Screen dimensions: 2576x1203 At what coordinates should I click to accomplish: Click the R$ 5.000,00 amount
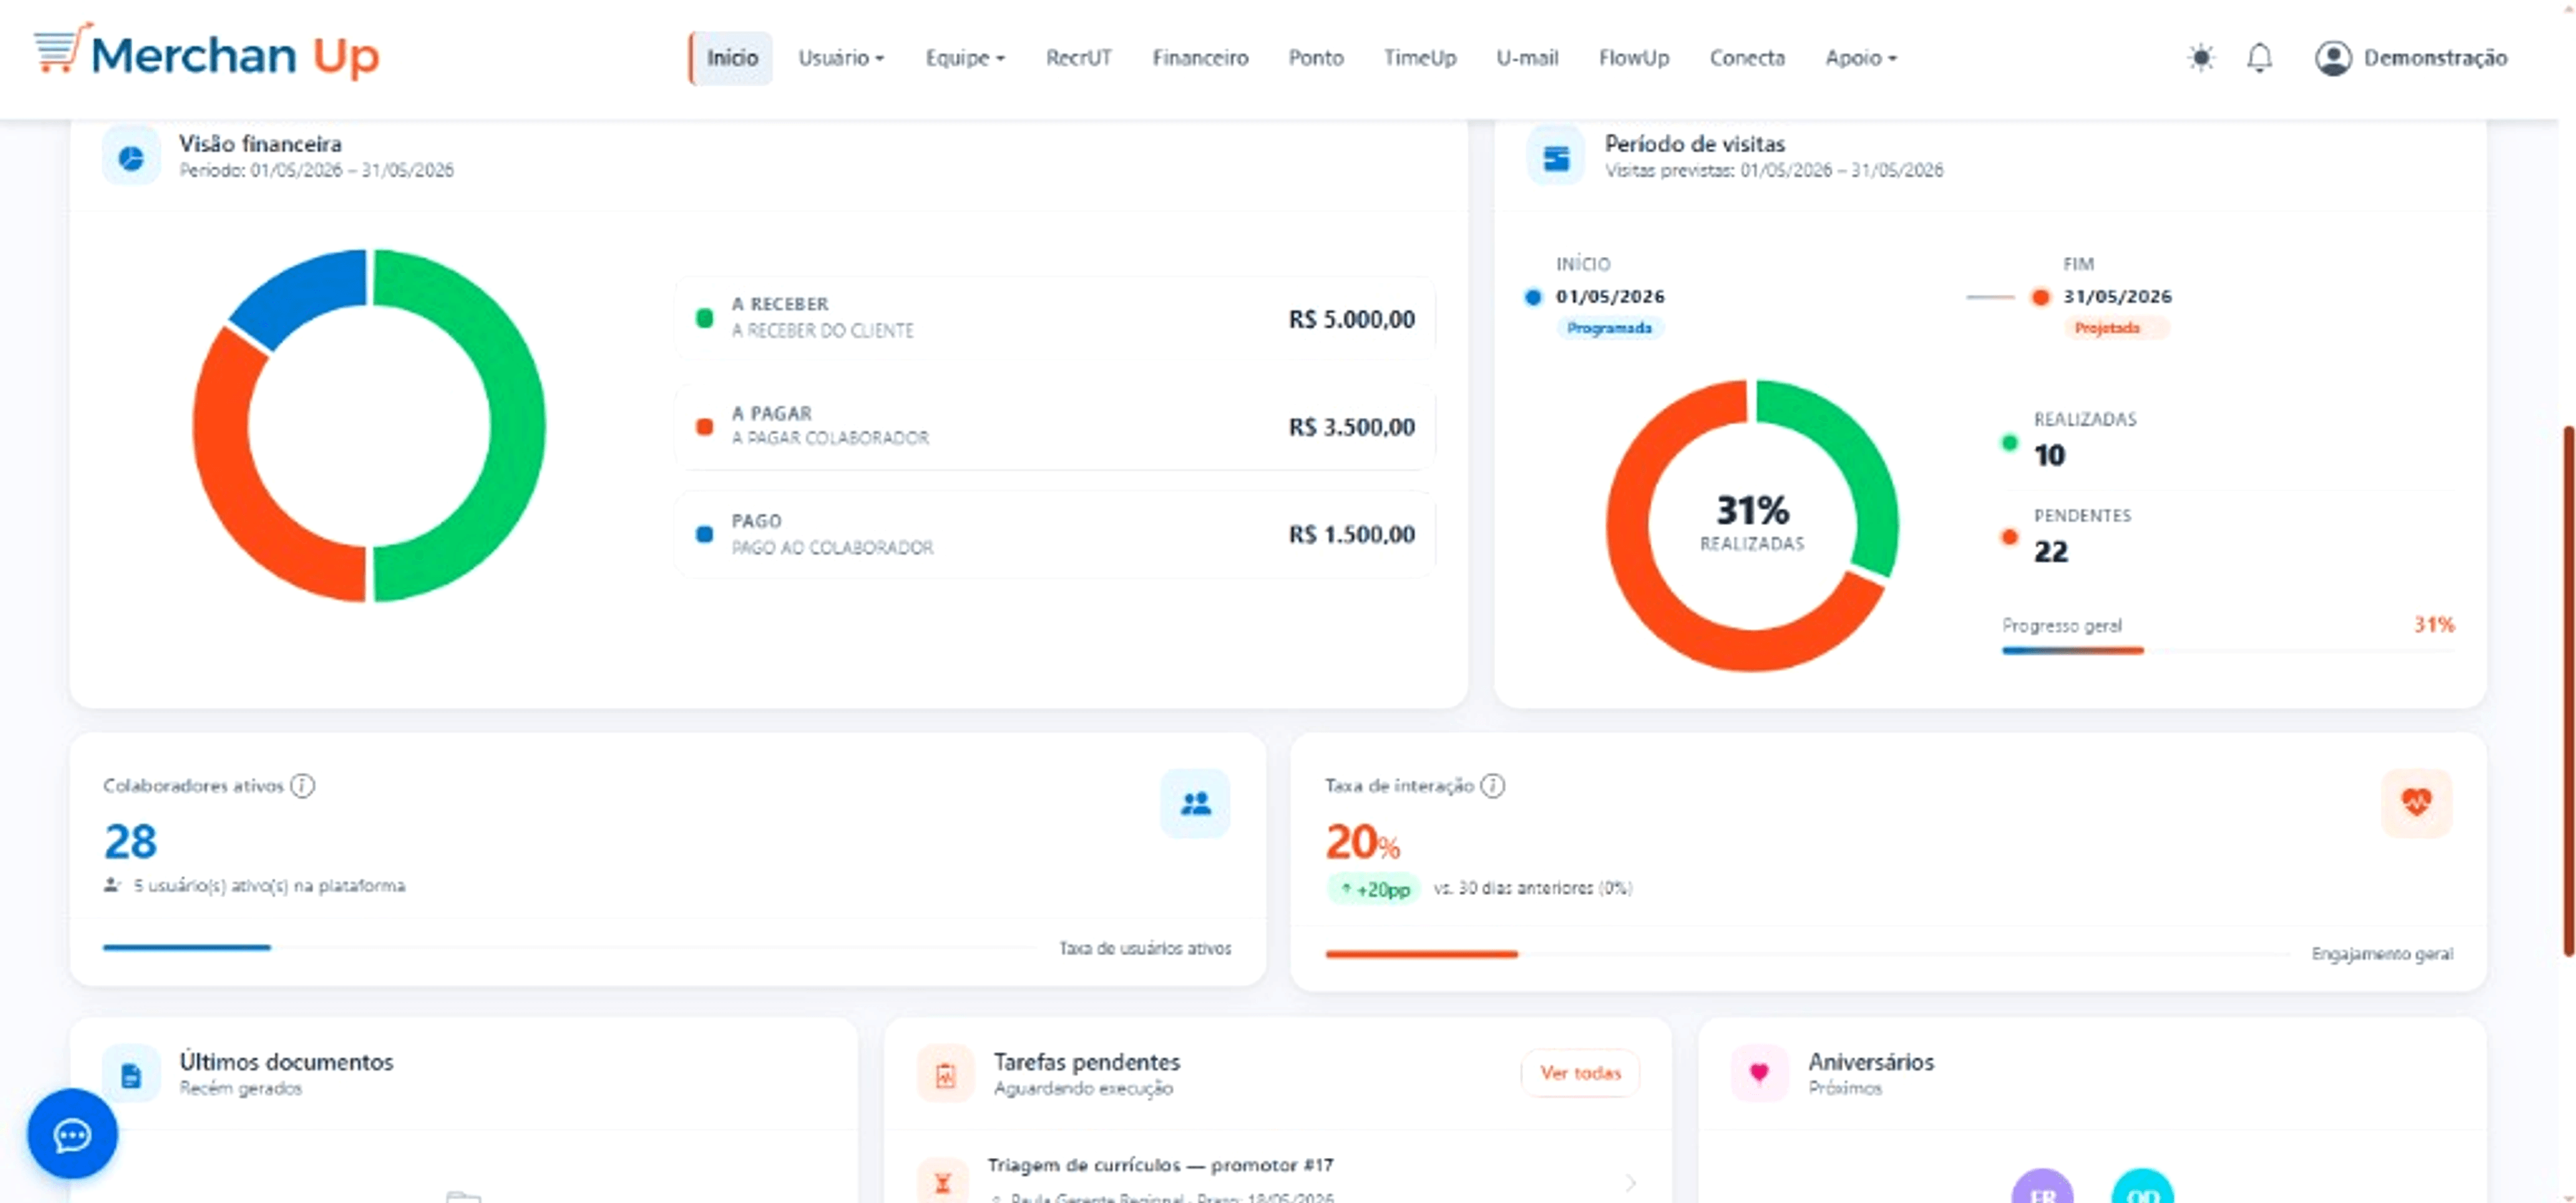pos(1351,319)
